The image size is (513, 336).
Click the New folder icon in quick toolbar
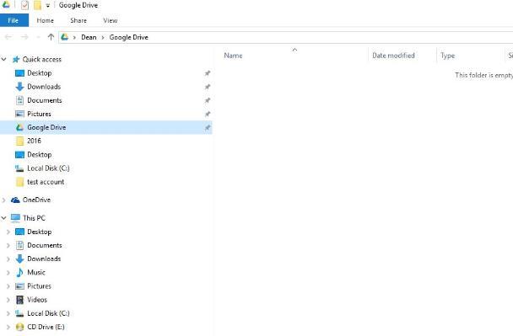pyautogui.click(x=38, y=5)
